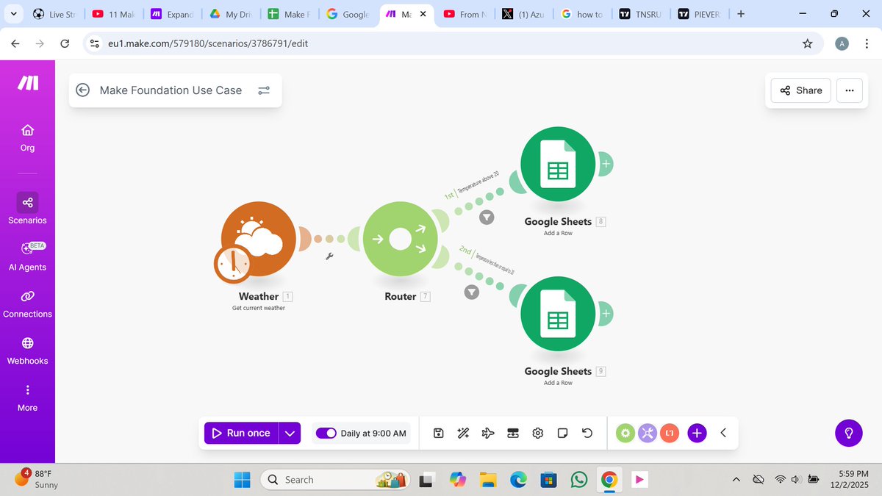Click the Run once button
The width and height of the screenshot is (882, 496).
coord(242,433)
